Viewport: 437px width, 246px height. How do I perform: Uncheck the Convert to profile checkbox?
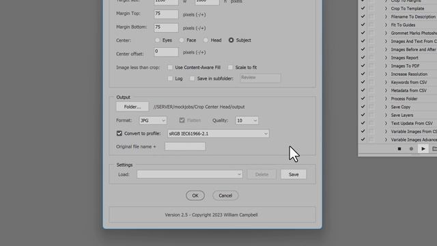[119, 133]
